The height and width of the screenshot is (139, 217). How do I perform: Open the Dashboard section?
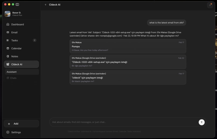point(21,24)
